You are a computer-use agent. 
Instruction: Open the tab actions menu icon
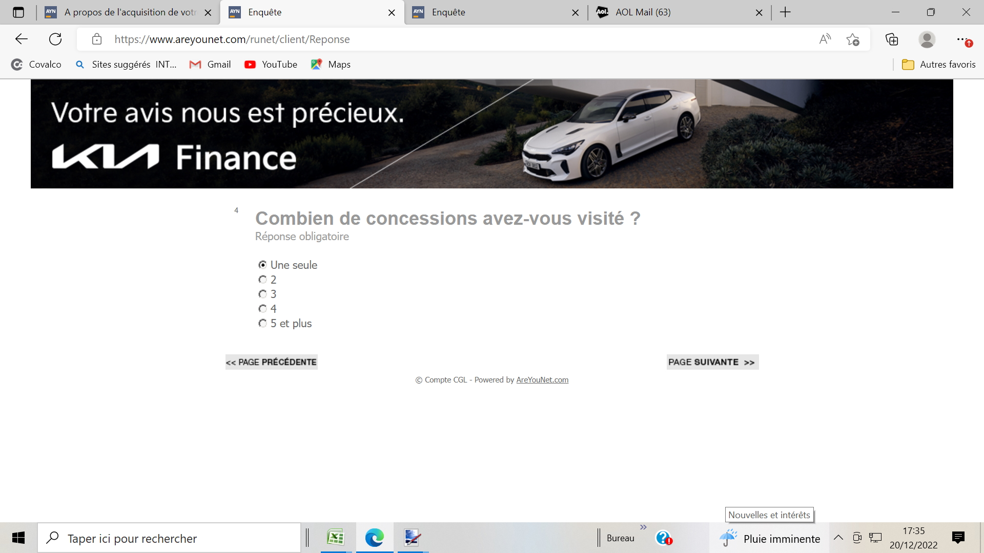pos(18,12)
